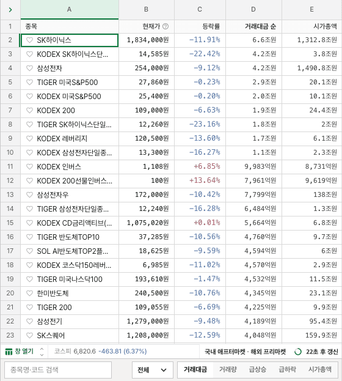The image size is (342, 381).
Task: Favorite TIGER 미국S&P500 via heart
Action: click(29, 83)
